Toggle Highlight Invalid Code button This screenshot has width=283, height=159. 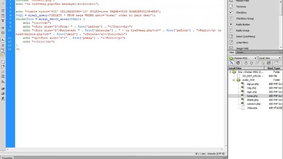(3, 45)
